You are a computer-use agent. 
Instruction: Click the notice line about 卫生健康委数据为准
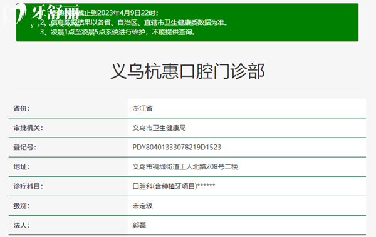pos(134,23)
